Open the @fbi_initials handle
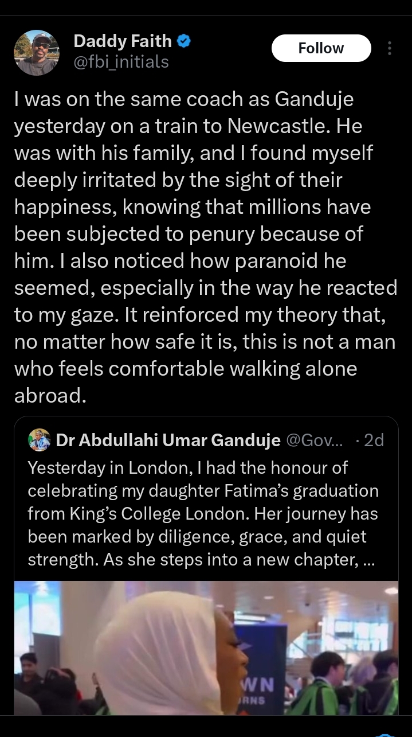Viewport: 412px width, 737px height. pos(121,61)
